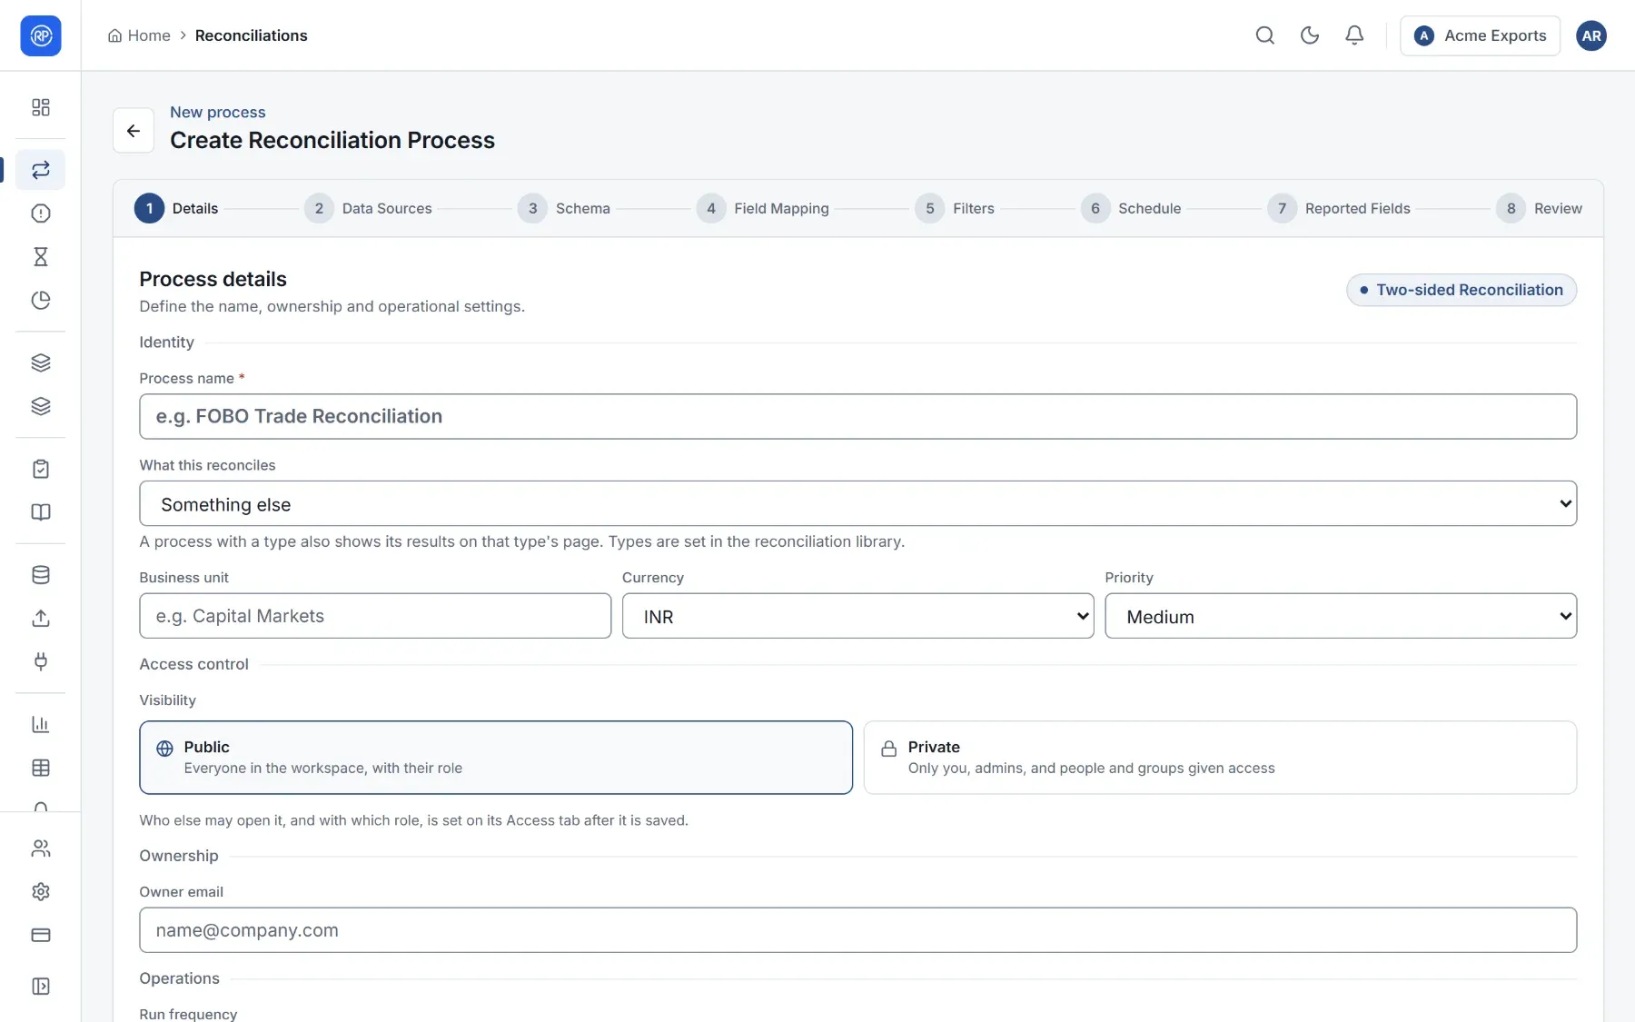Click the back arrow button

coord(134,131)
